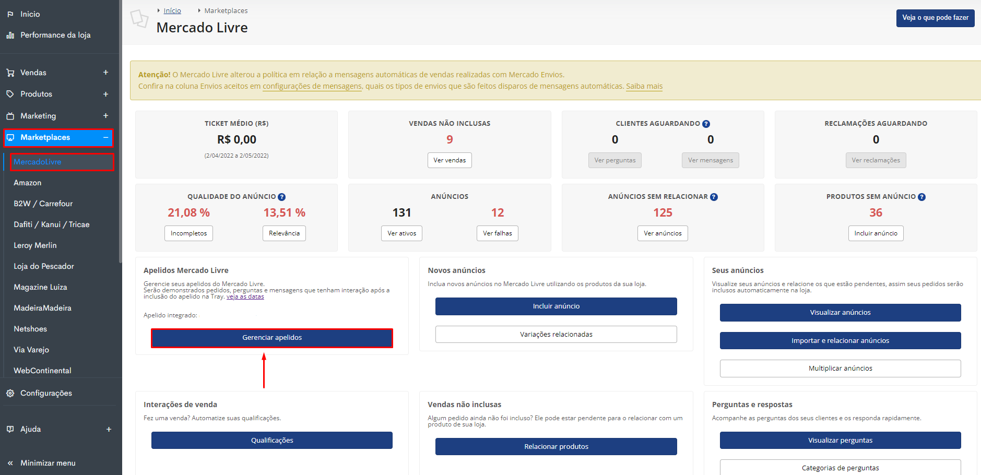Viewport: 981px width, 475px height.
Task: Click the Visualizar anúncios button
Action: 840,313
